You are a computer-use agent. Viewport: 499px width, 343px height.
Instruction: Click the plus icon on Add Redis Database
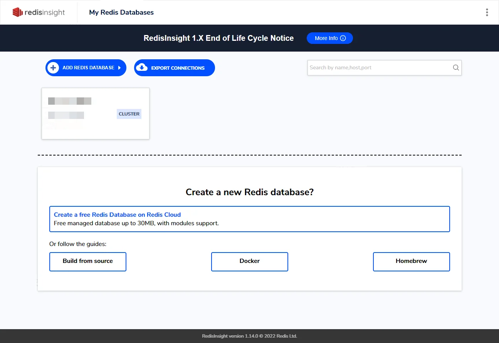pos(53,67)
